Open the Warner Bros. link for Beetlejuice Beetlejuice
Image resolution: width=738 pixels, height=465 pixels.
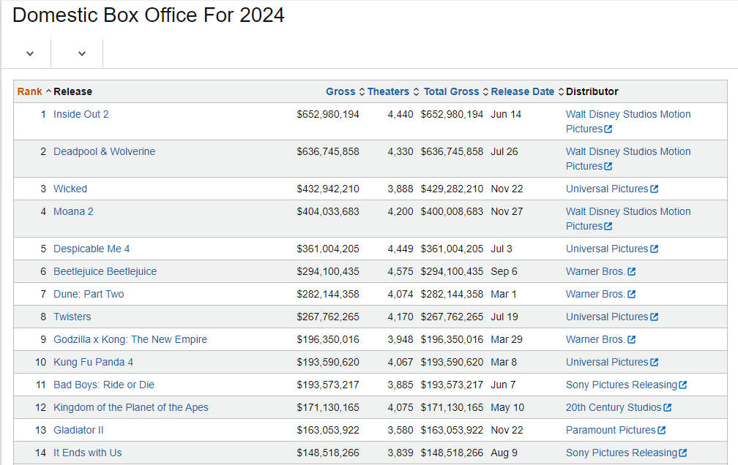595,271
